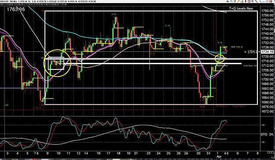
Task: Select the diagonal trend line drawing tool
Action: [257, 1]
